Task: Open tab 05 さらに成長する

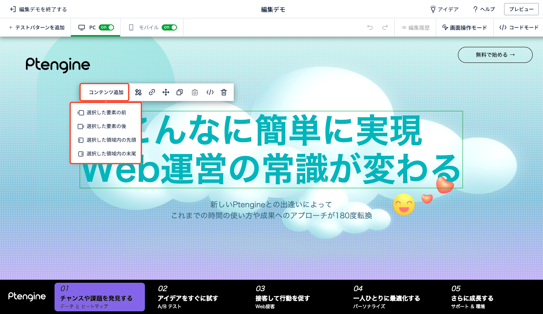Action: 472,297
